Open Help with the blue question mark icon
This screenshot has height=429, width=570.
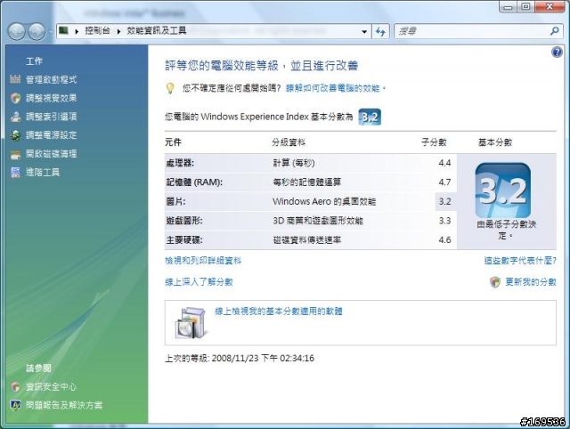coord(557,53)
